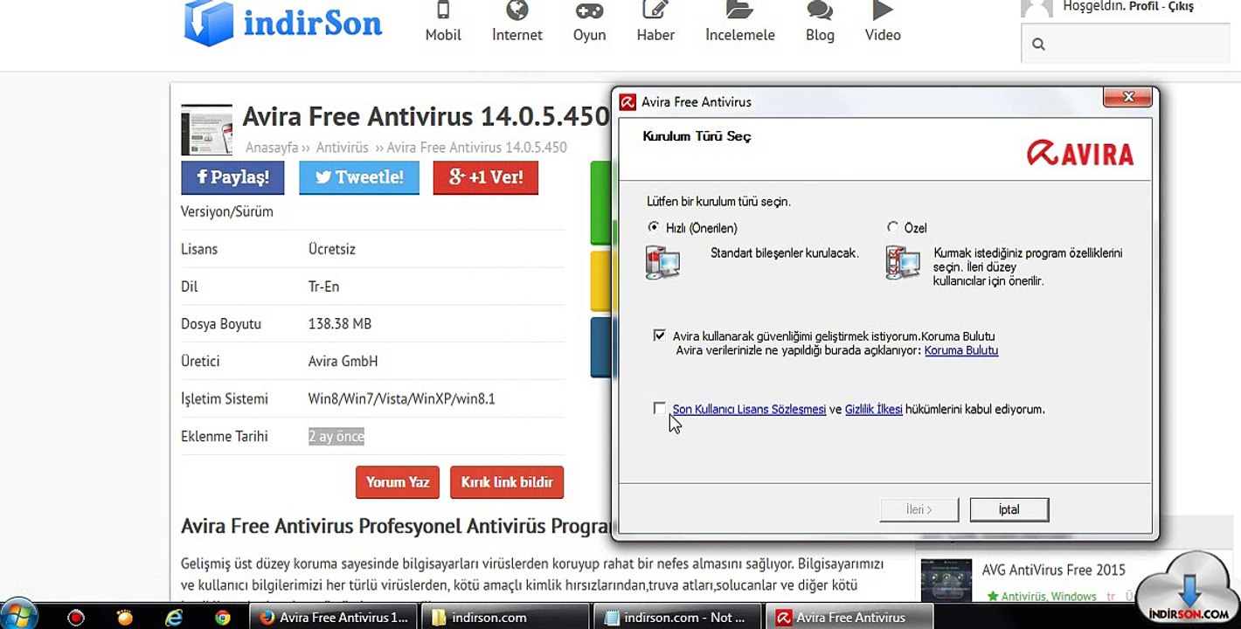Click the red record icon in taskbar
The height and width of the screenshot is (629, 1241).
click(76, 618)
